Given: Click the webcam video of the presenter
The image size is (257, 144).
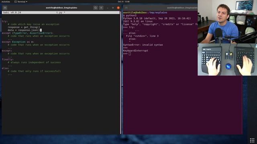Looking at the screenshot, I should [x=227, y=22].
